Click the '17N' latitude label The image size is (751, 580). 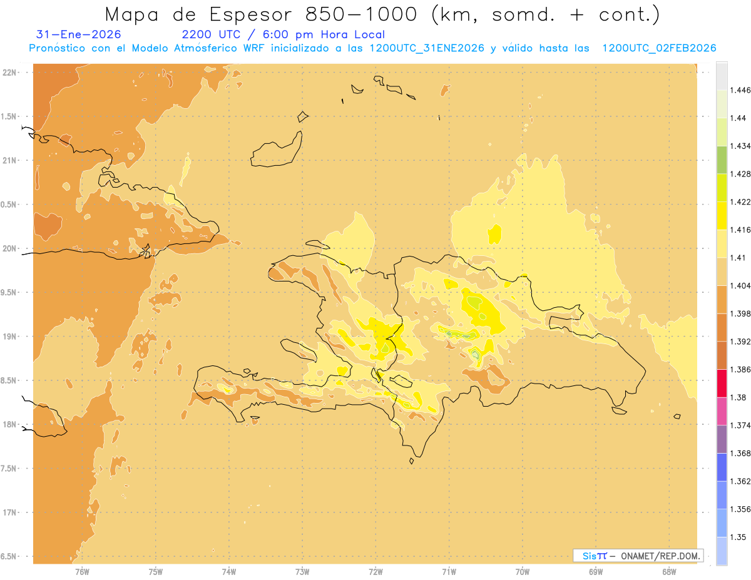point(10,512)
